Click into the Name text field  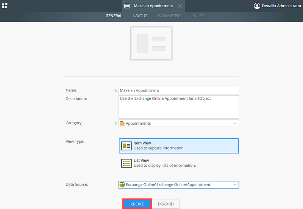point(179,91)
